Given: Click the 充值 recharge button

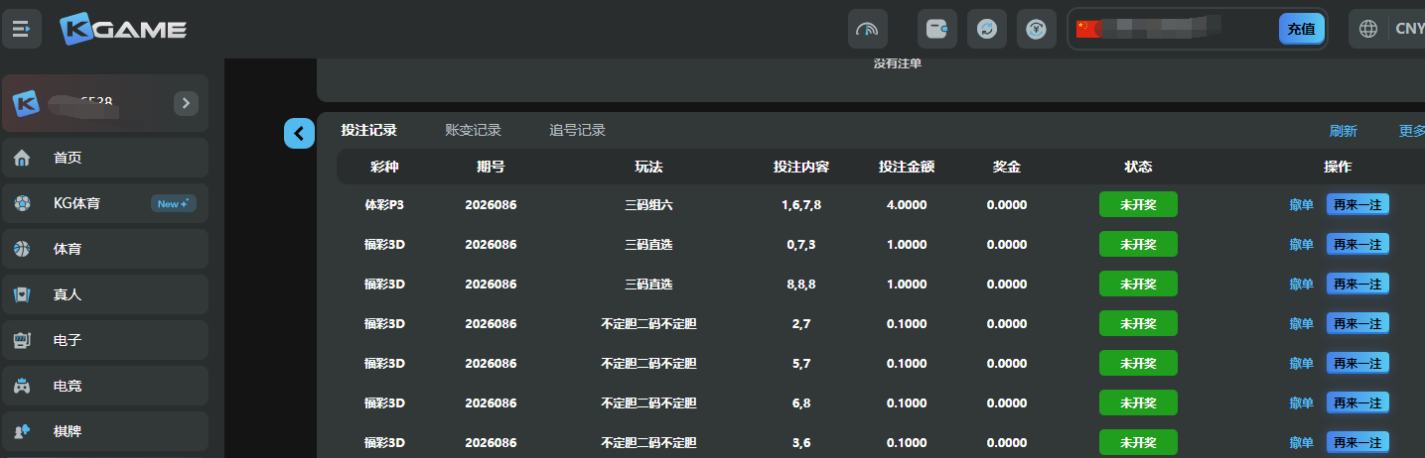Looking at the screenshot, I should (1301, 29).
